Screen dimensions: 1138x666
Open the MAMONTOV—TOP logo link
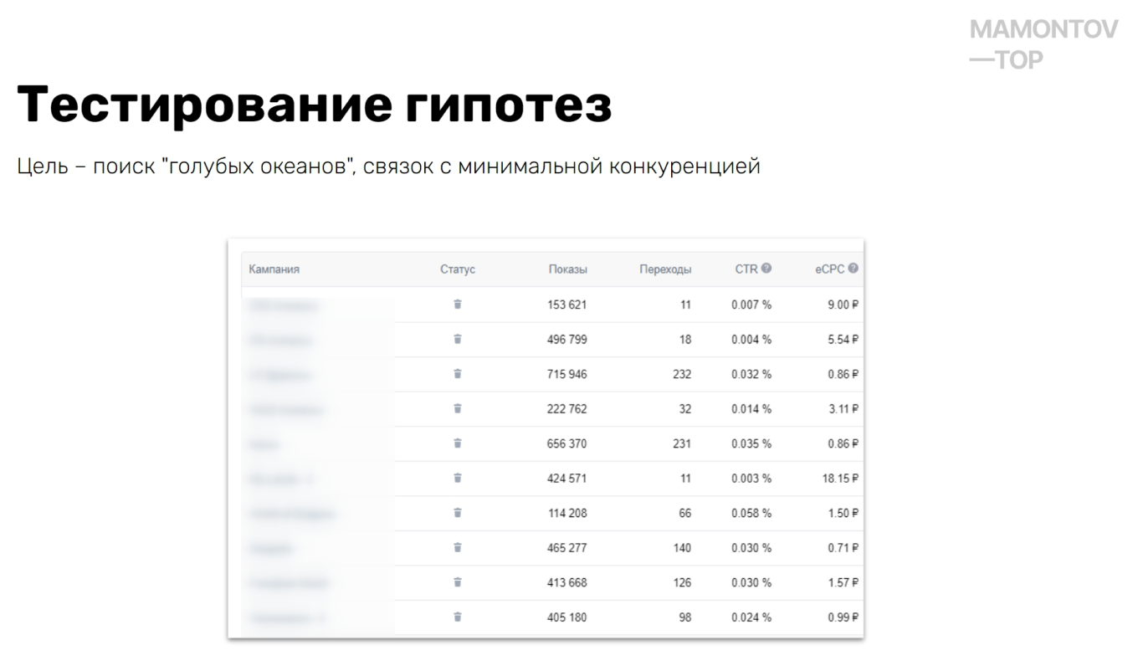click(x=1042, y=42)
